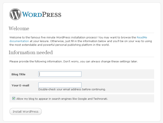
Task: Click the blue "documentation" link word
Action: coord(19,41)
